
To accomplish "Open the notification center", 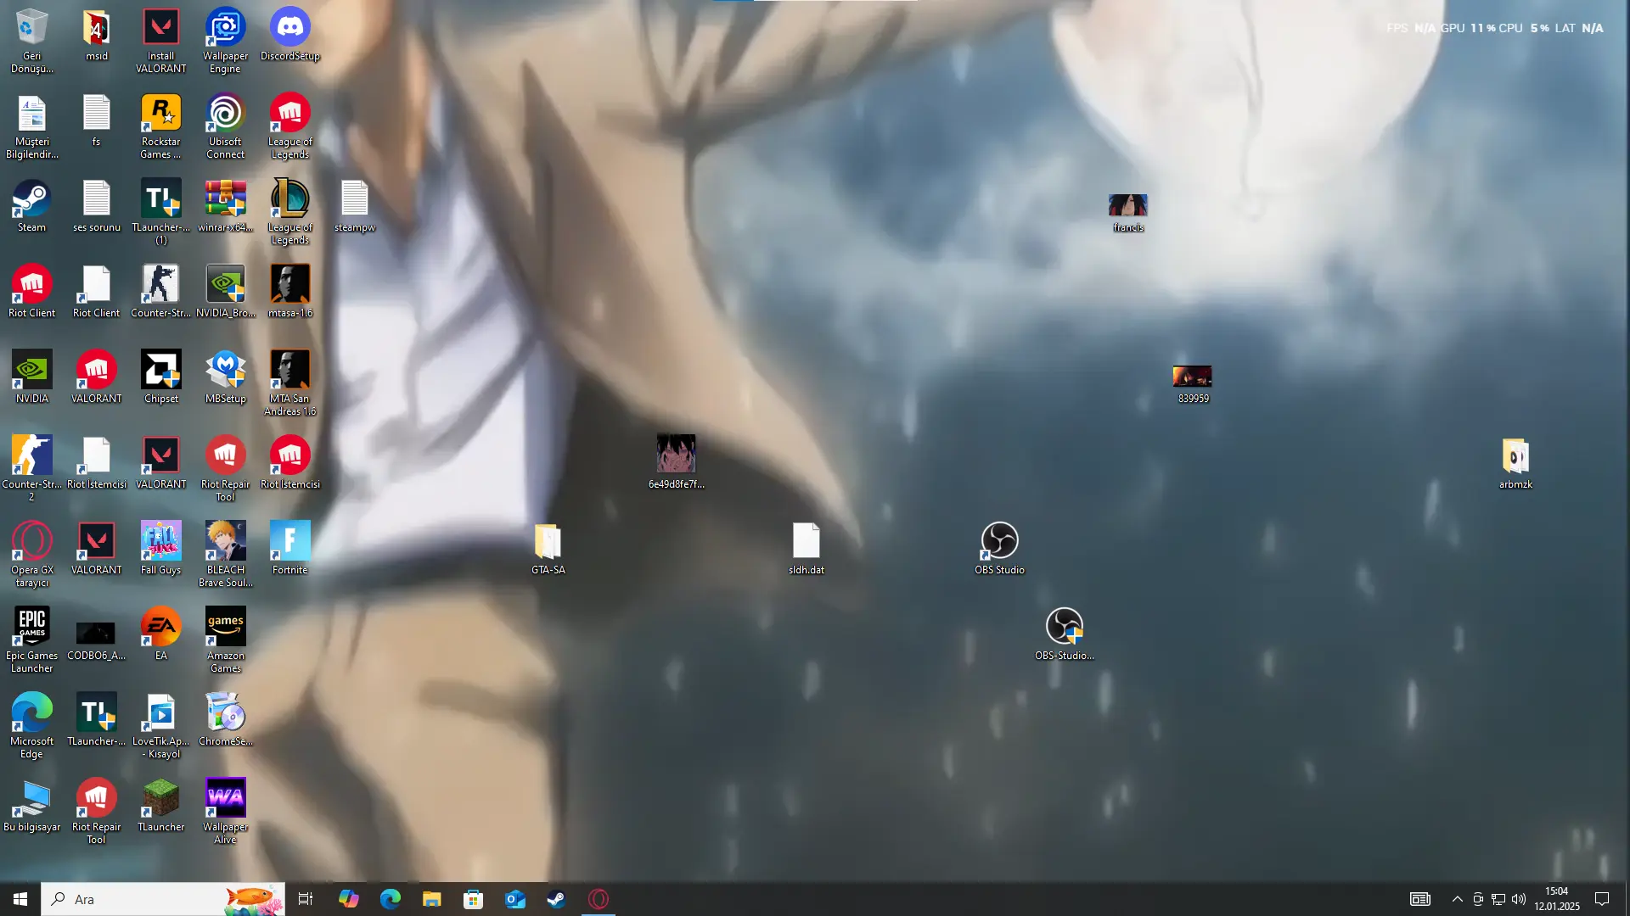I will (x=1602, y=899).
